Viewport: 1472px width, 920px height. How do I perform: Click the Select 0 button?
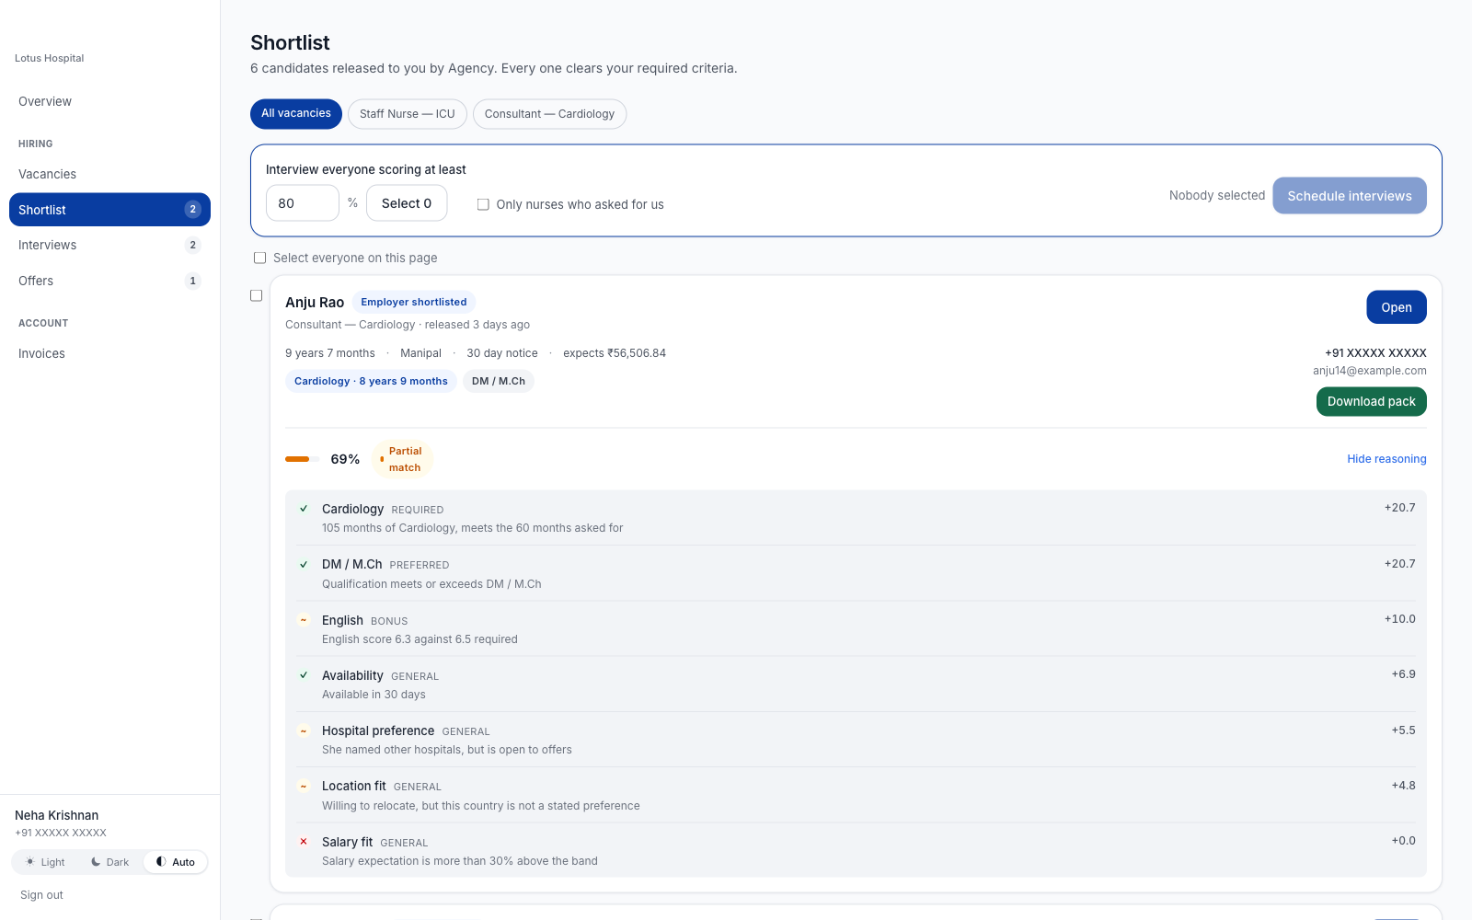point(407,203)
